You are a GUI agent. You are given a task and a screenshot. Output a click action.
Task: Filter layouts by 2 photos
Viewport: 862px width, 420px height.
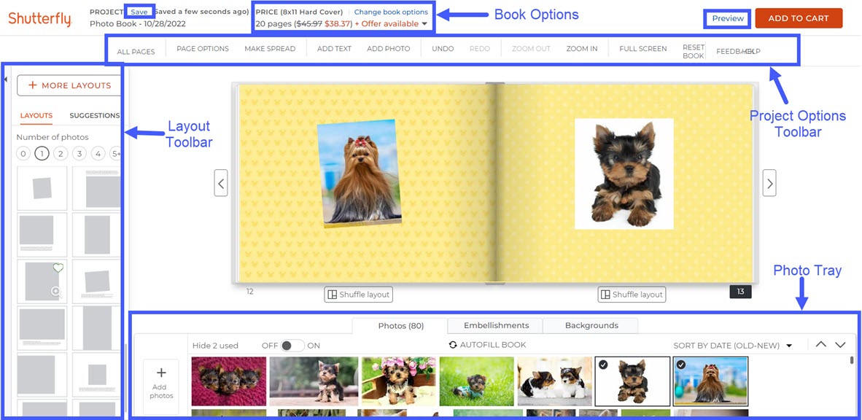tap(61, 153)
